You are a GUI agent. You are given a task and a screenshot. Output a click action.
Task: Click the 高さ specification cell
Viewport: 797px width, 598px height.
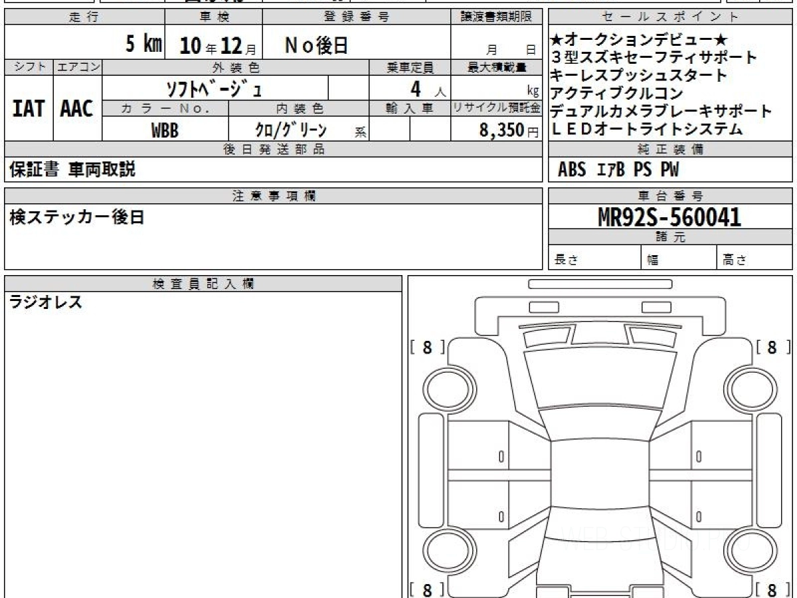754,258
